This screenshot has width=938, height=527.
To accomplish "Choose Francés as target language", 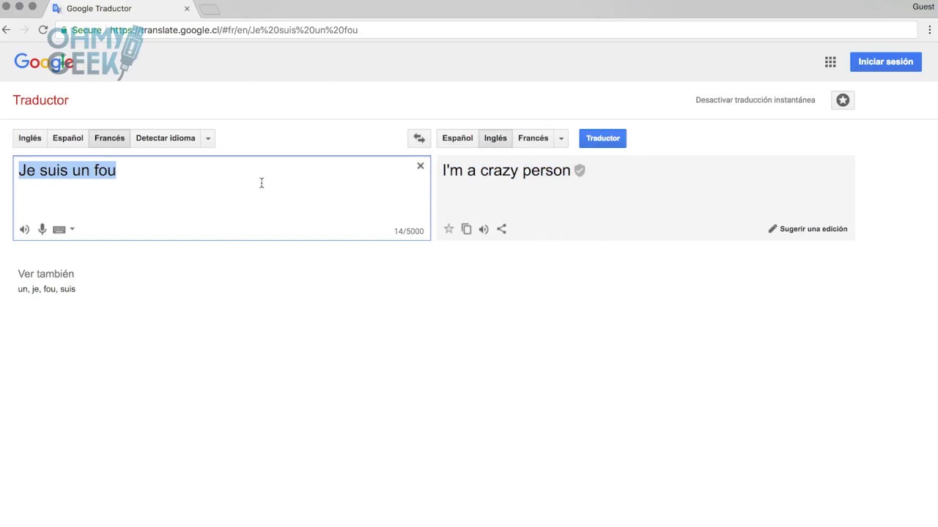I will [533, 138].
